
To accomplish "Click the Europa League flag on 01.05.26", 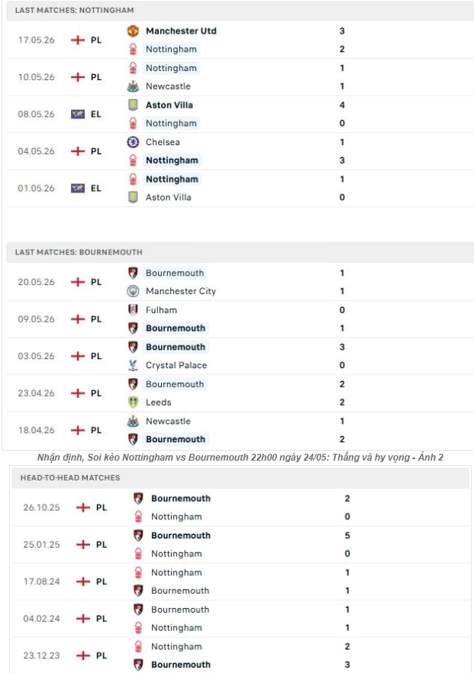I will (x=78, y=189).
